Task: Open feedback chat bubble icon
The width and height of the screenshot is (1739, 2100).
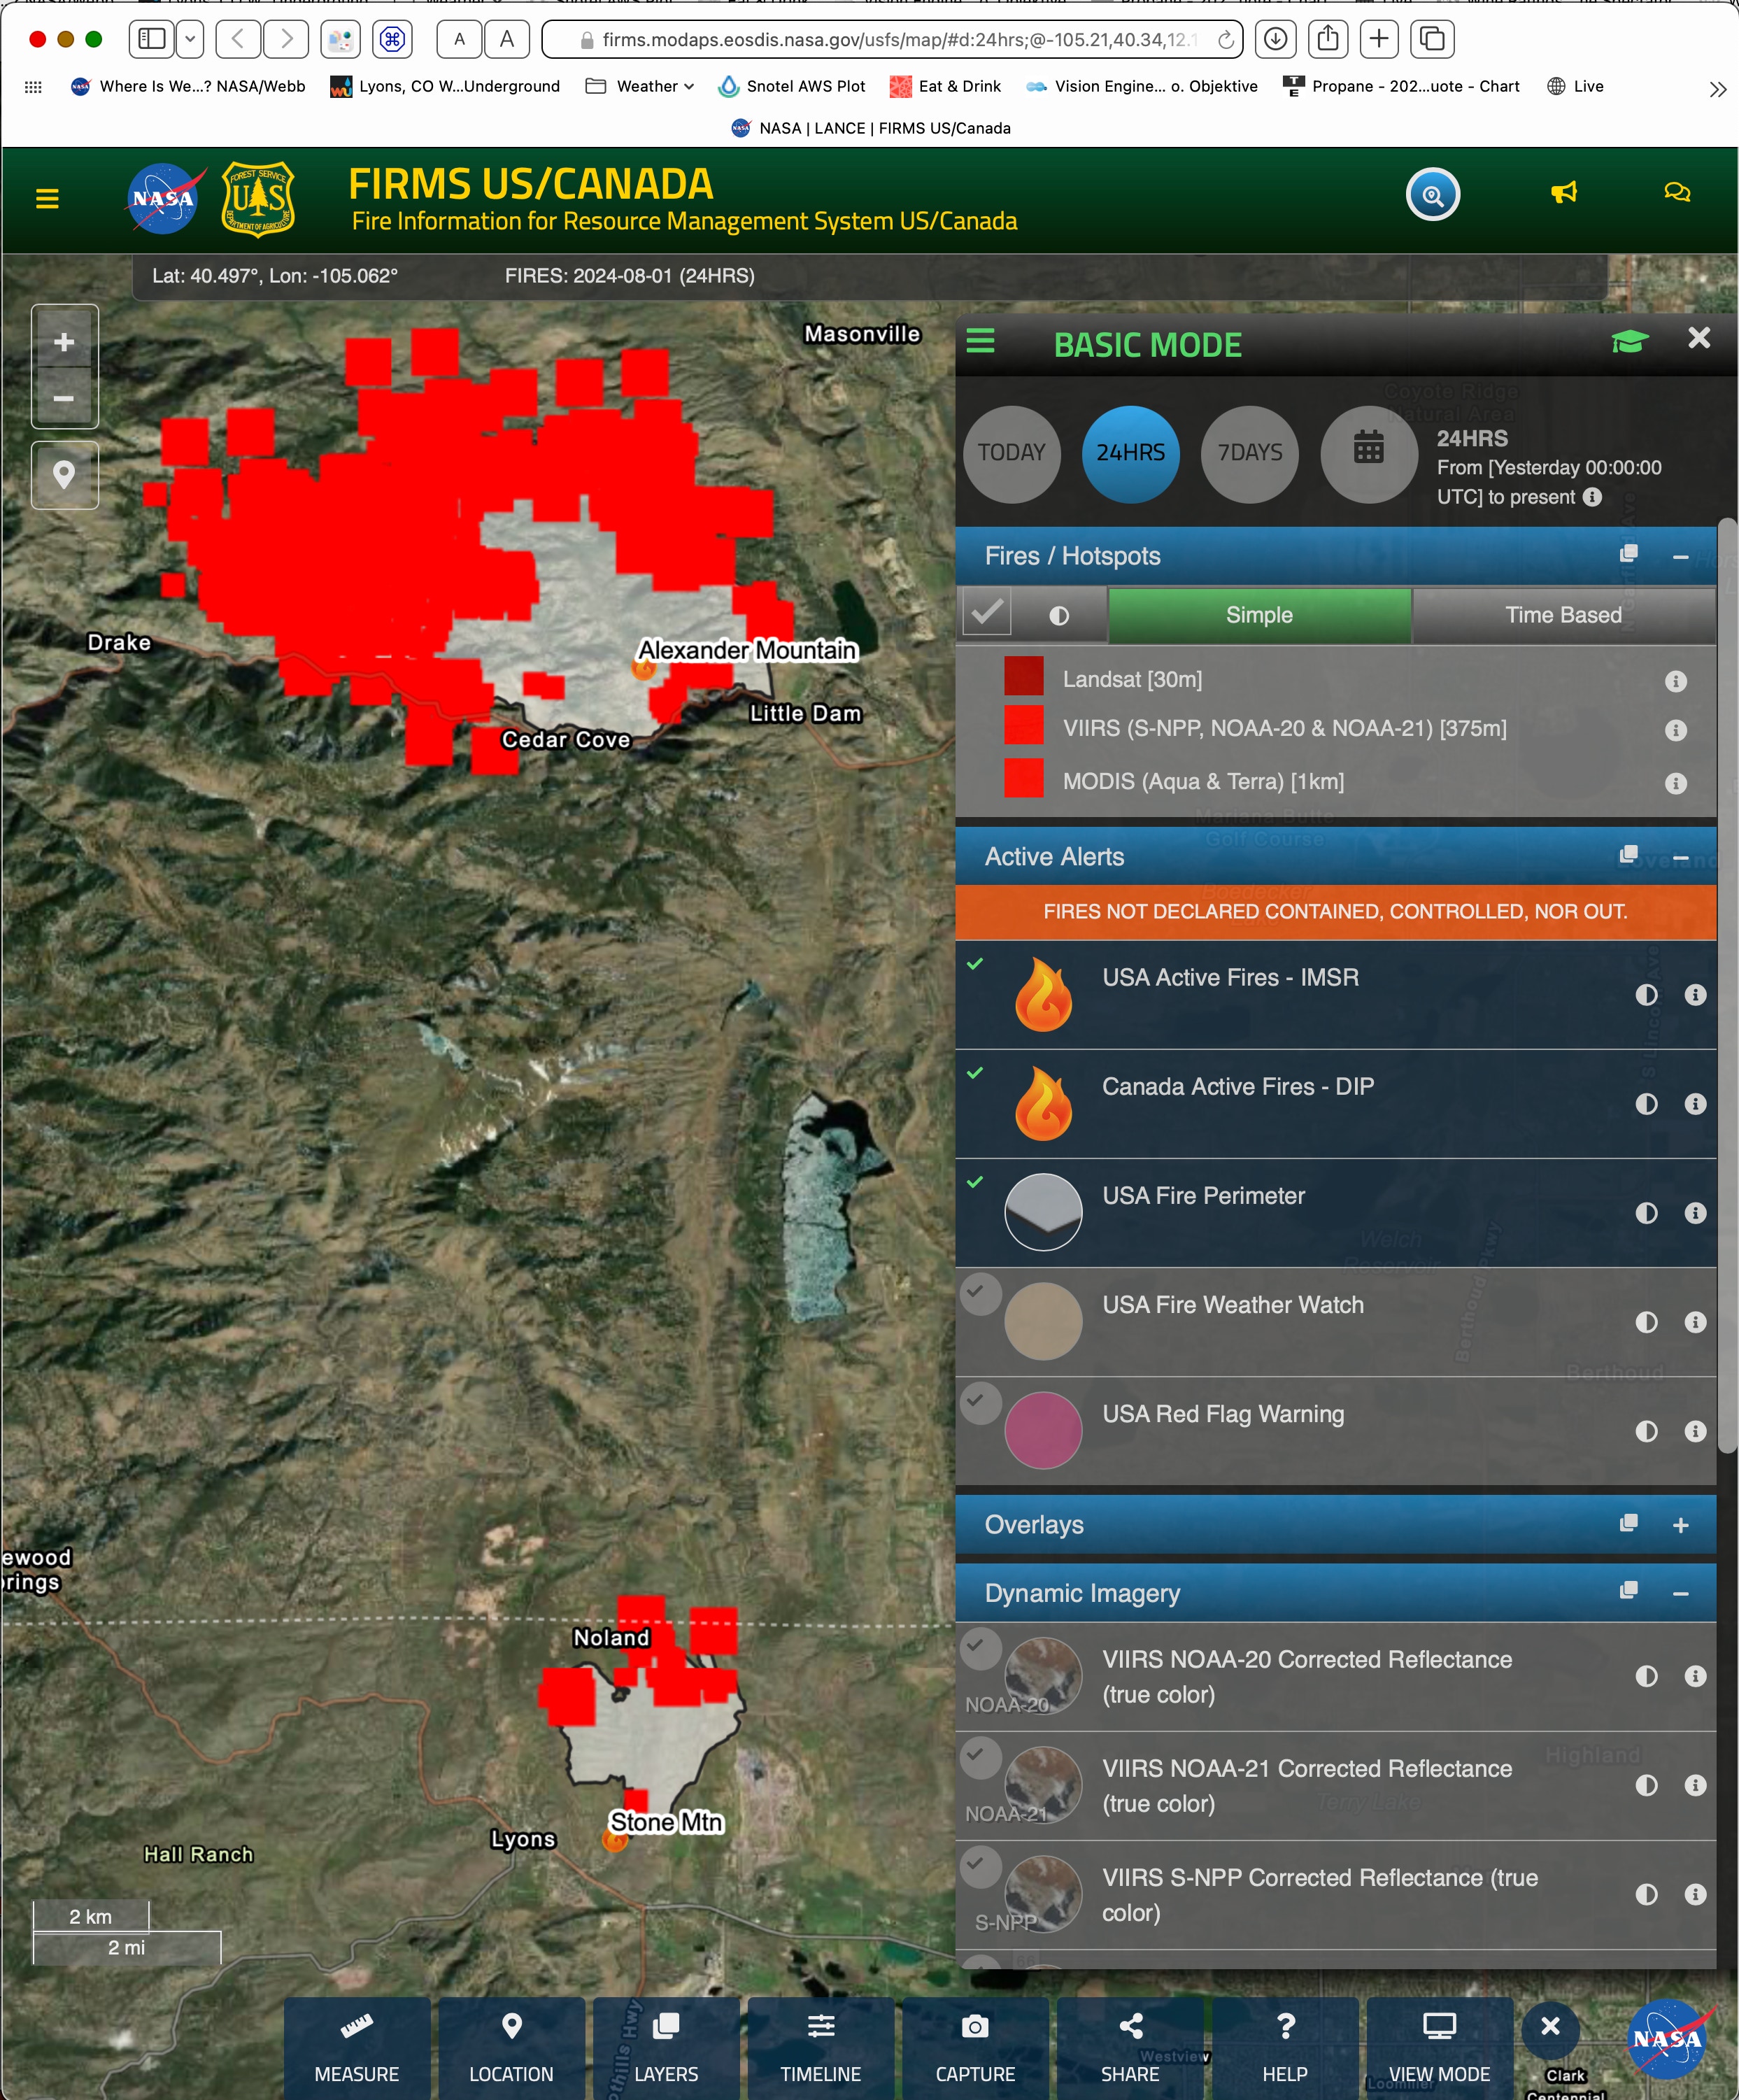Action: [x=1677, y=192]
